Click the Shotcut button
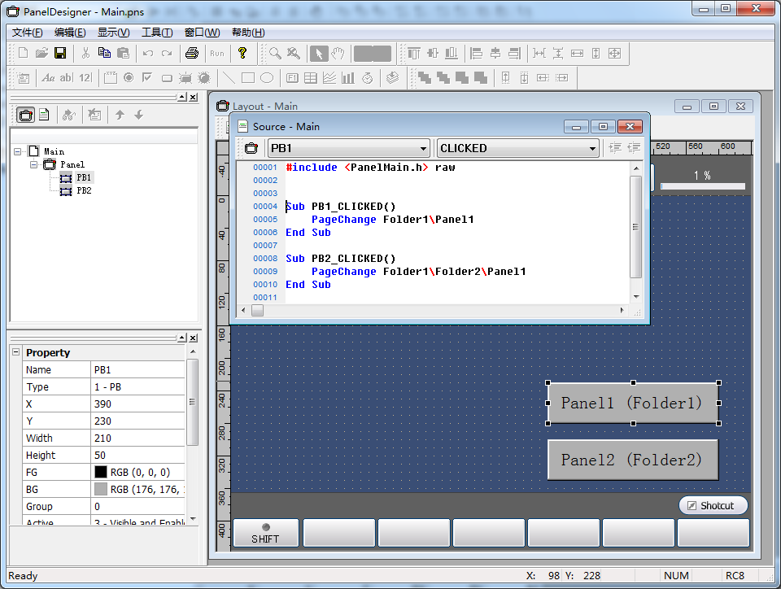 713,505
